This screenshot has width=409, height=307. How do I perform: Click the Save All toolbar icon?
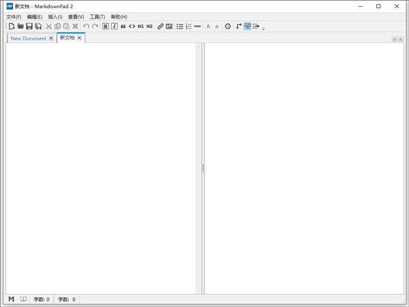click(38, 27)
